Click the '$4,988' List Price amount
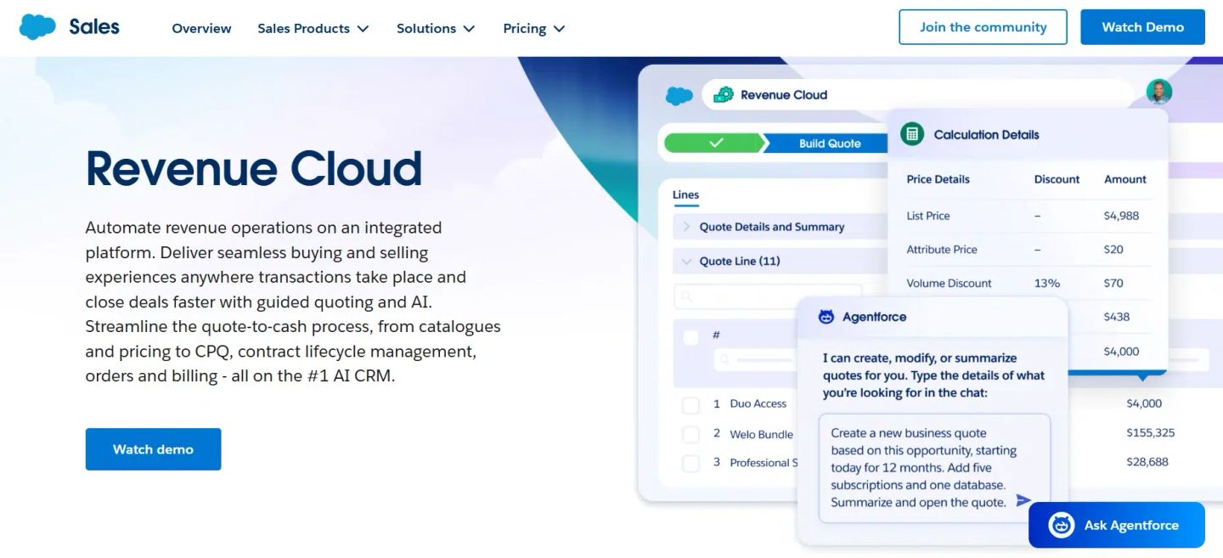 coord(1121,216)
